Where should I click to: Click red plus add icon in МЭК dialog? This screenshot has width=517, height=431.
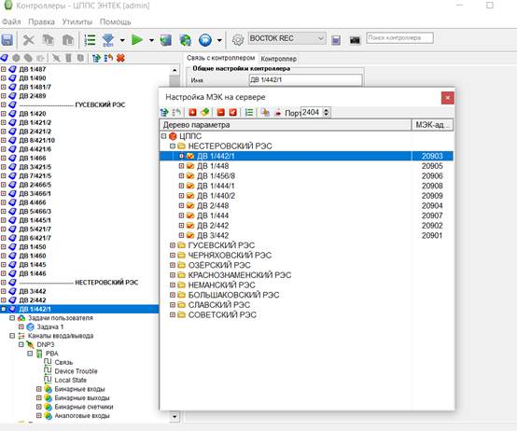click(192, 112)
